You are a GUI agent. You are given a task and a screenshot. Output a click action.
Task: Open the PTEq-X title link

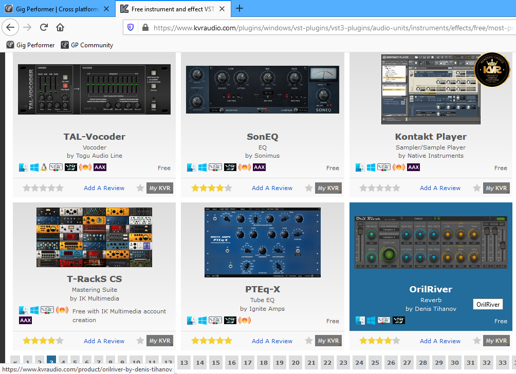263,289
